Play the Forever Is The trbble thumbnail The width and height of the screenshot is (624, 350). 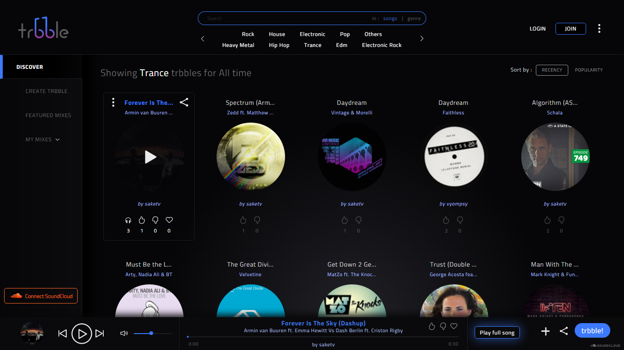(x=149, y=157)
